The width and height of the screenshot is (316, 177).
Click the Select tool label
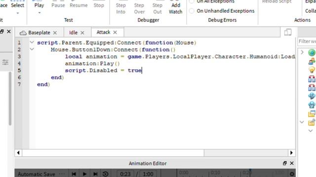[18, 5]
